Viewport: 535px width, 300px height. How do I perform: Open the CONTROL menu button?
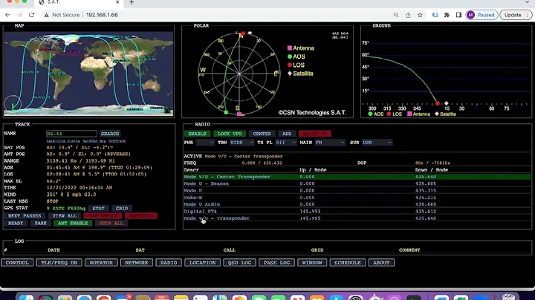(x=17, y=263)
